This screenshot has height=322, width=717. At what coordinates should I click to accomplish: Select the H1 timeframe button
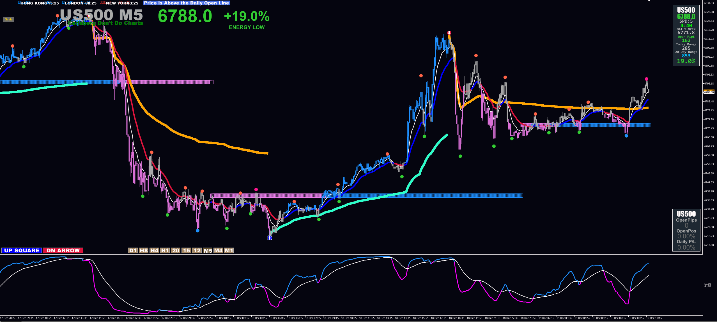(x=165, y=250)
